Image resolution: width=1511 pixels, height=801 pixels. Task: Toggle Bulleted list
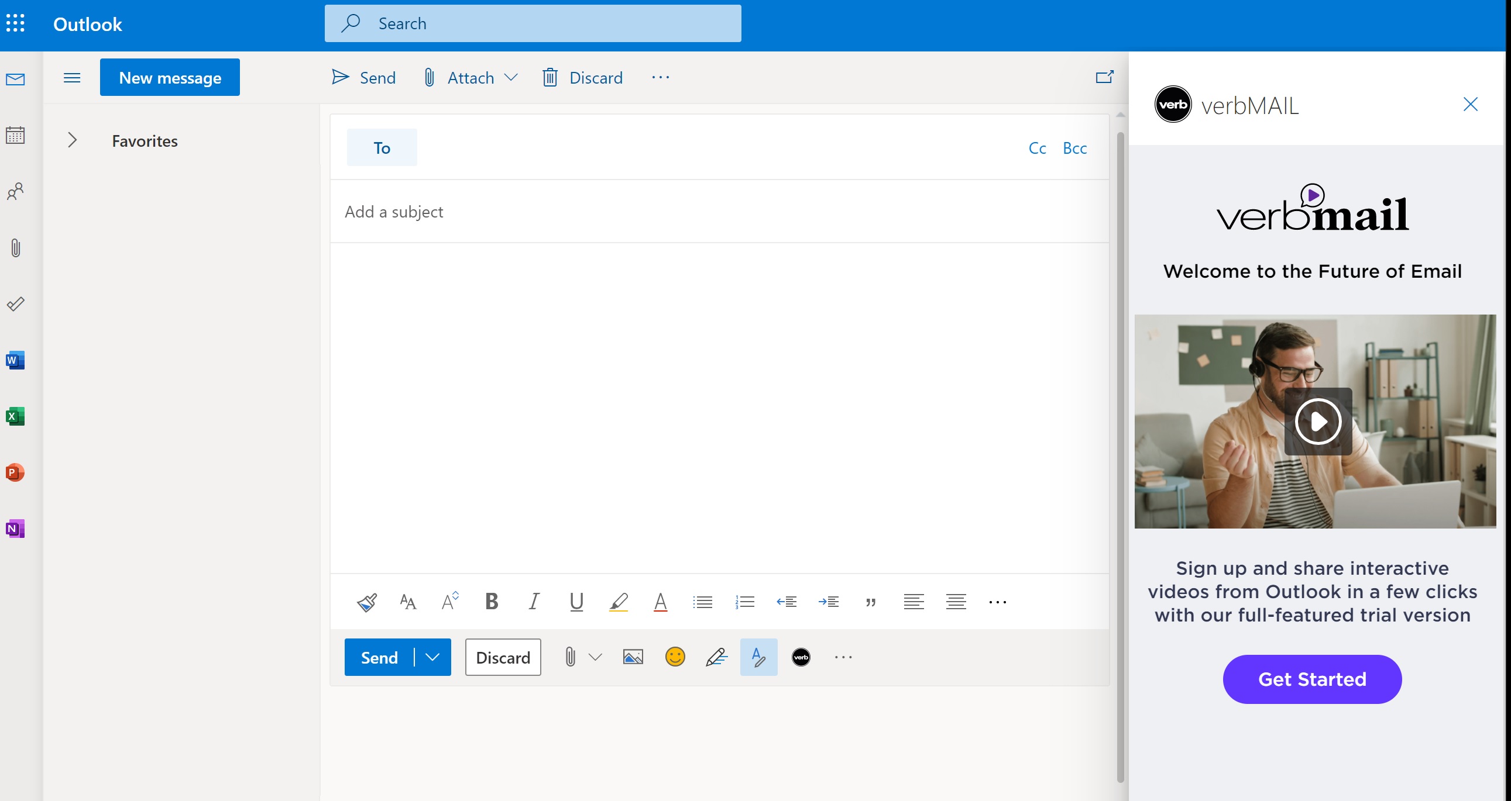tap(702, 602)
